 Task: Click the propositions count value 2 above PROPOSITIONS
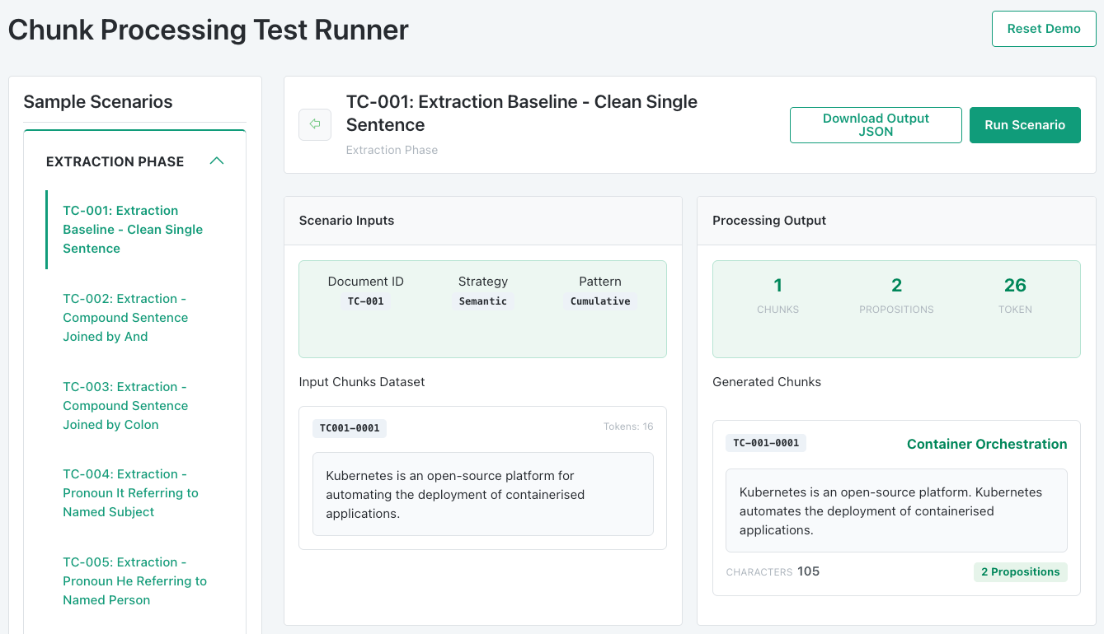pyautogui.click(x=896, y=286)
